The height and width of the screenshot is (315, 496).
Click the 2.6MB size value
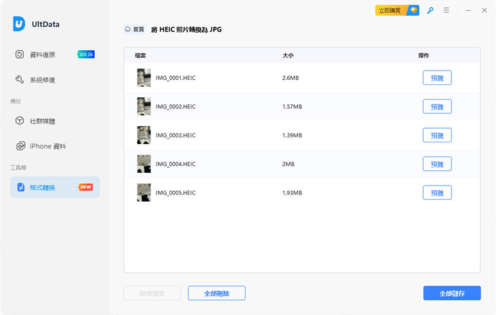(x=290, y=78)
